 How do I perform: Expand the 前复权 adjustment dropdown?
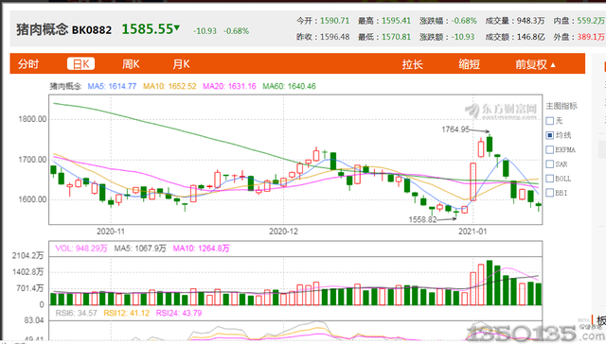(535, 64)
